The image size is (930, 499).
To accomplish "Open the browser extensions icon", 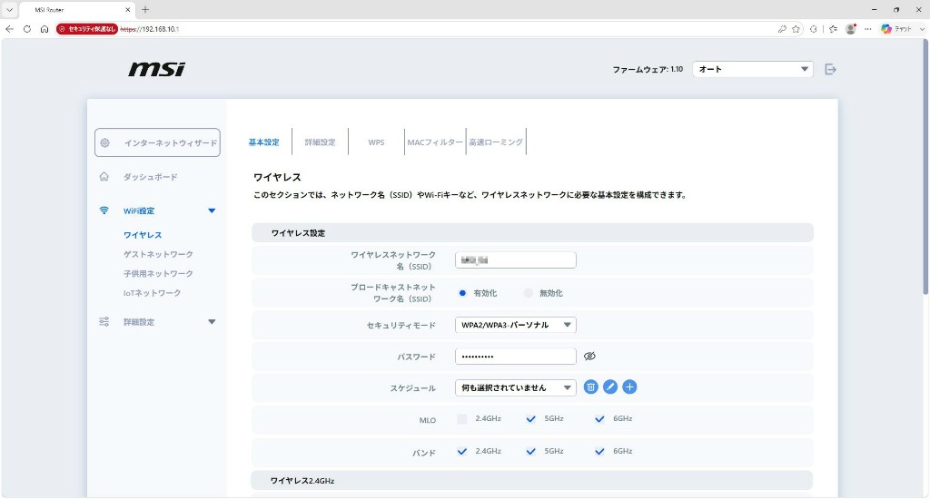I will pos(813,29).
